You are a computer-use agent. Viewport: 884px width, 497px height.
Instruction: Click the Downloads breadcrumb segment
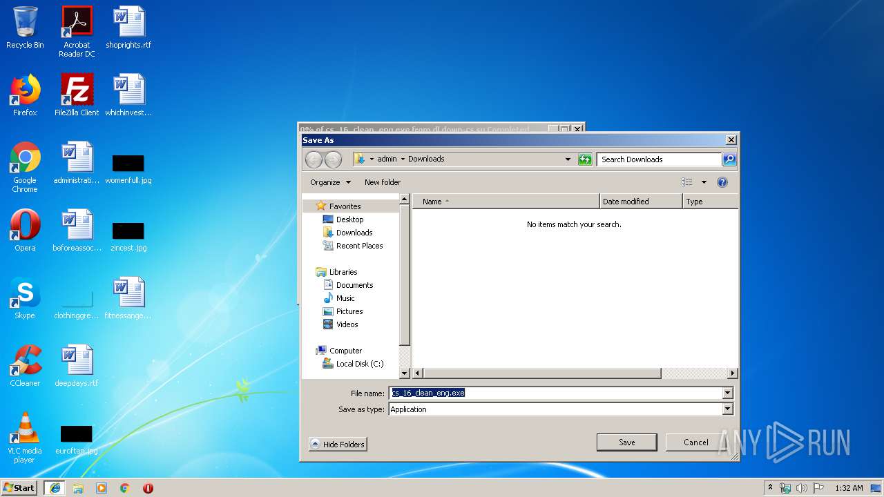[426, 159]
